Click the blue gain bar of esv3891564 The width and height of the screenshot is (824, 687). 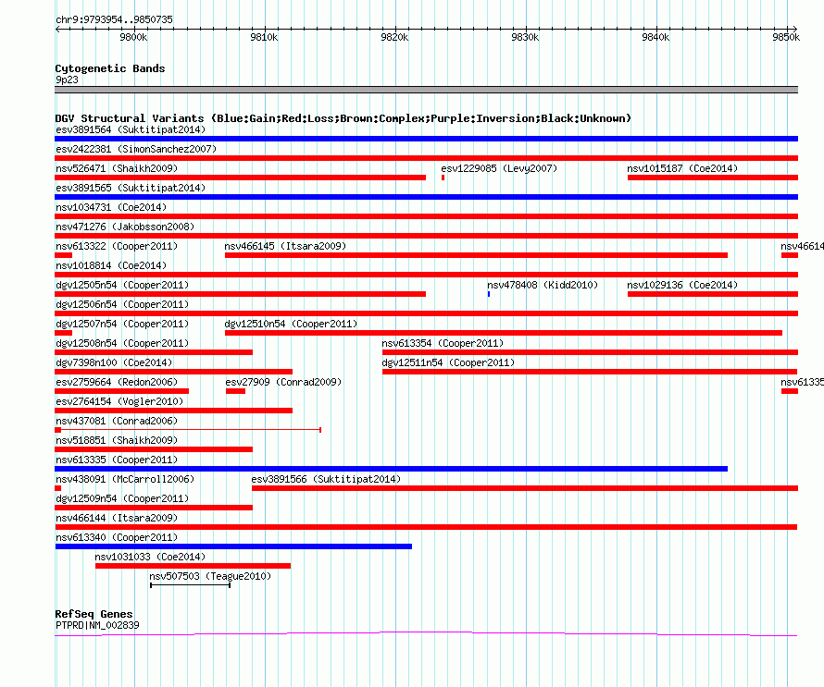(426, 139)
